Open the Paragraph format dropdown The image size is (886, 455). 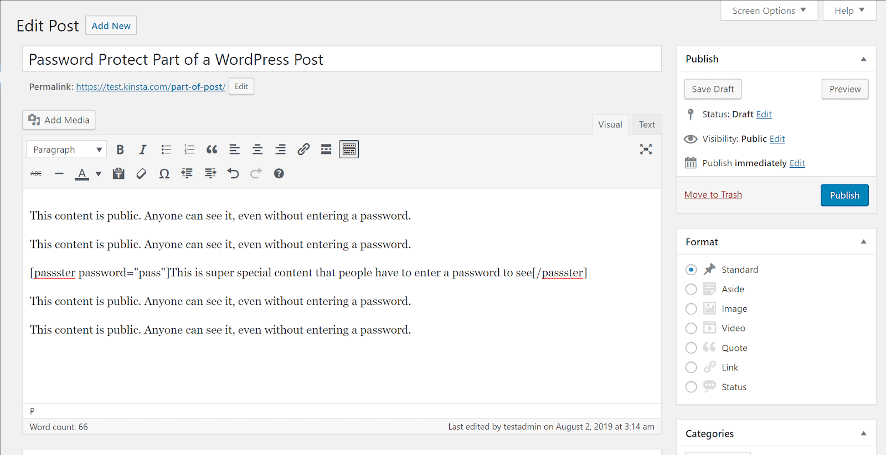click(66, 149)
